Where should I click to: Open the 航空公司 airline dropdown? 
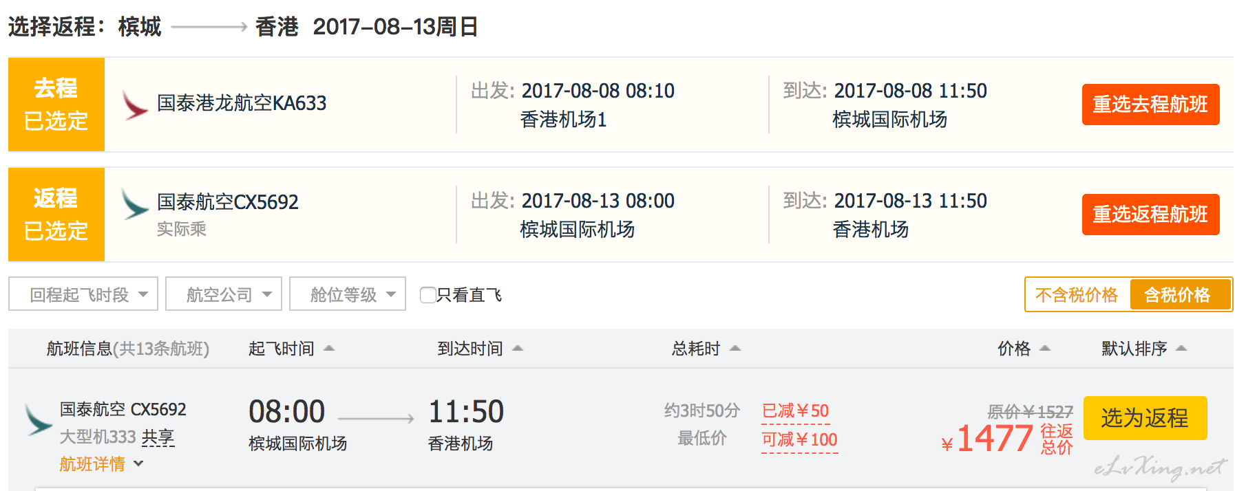point(224,294)
